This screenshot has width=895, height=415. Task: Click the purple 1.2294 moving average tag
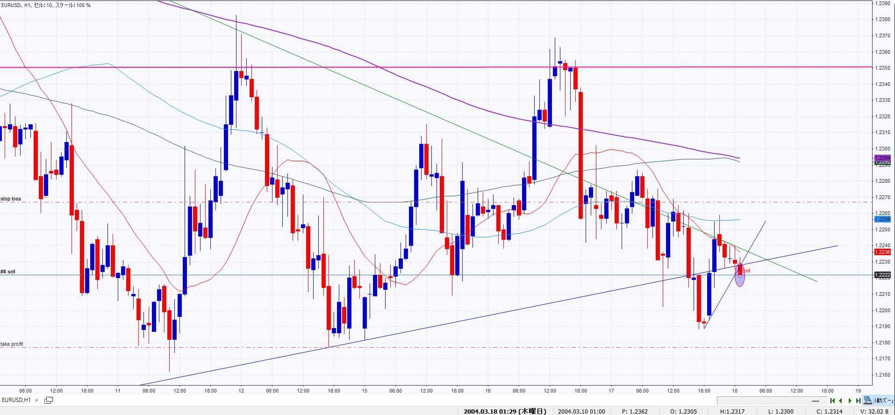tap(882, 158)
